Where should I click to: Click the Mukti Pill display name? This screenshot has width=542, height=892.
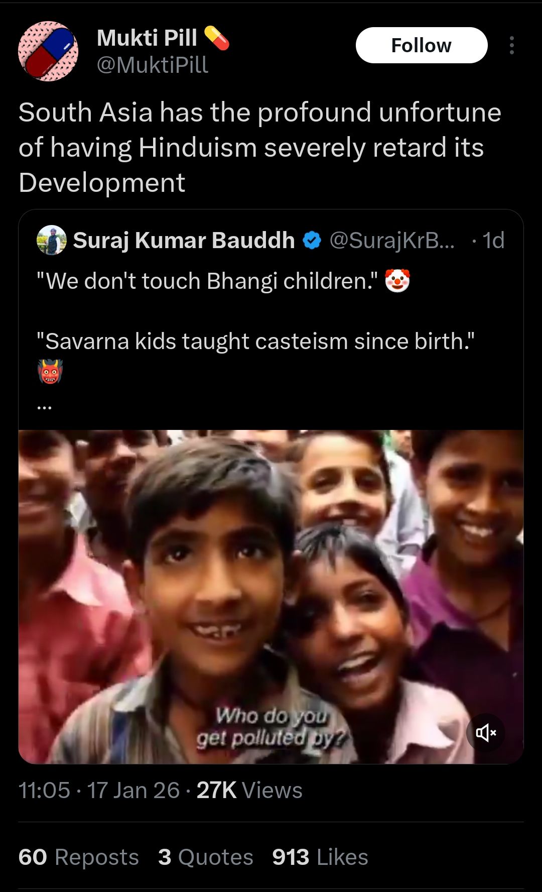coord(147,38)
